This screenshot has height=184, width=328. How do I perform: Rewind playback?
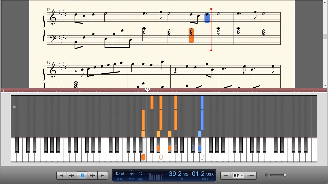(72, 175)
